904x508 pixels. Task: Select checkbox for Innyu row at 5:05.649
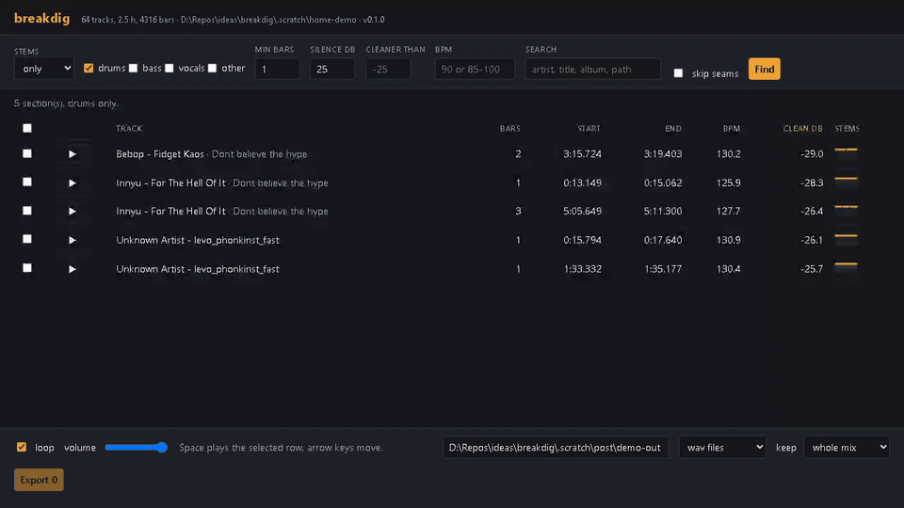tap(27, 211)
